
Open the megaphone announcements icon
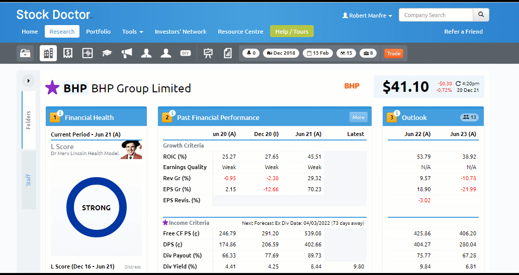tap(127, 53)
